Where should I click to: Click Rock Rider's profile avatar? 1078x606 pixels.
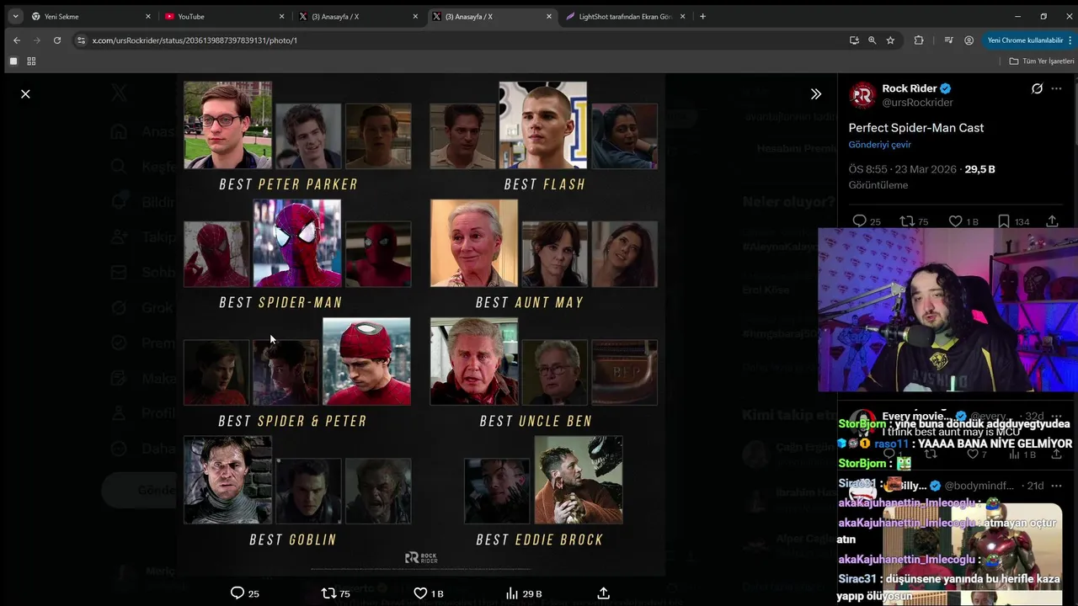pos(862,95)
